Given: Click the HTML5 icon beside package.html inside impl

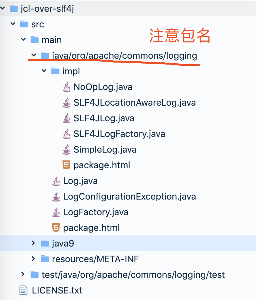Looking at the screenshot, I should pos(67,165).
